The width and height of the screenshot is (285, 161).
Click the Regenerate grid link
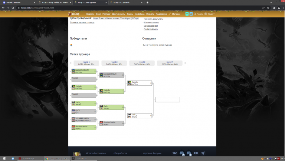click(151, 26)
